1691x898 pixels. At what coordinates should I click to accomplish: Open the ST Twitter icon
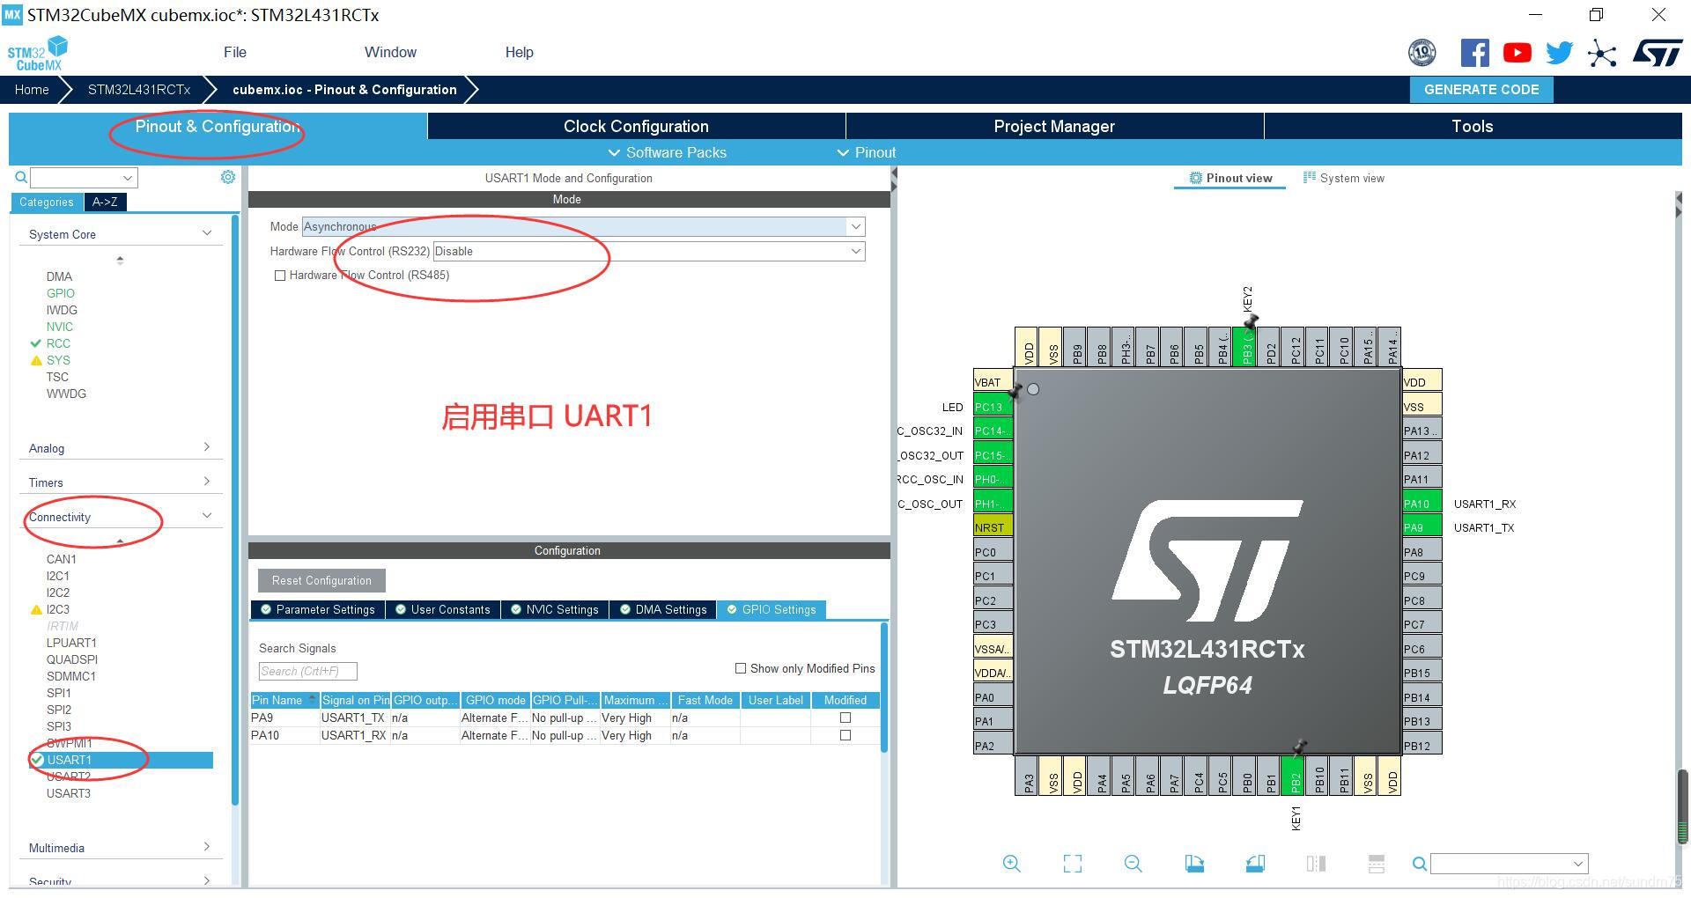click(x=1559, y=53)
